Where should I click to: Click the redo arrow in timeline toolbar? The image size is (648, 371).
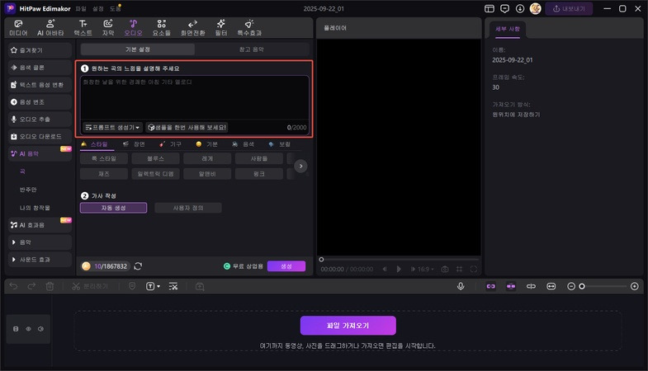[31, 286]
